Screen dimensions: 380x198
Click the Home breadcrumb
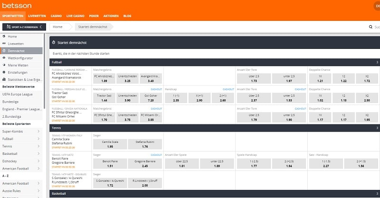(x=59, y=27)
